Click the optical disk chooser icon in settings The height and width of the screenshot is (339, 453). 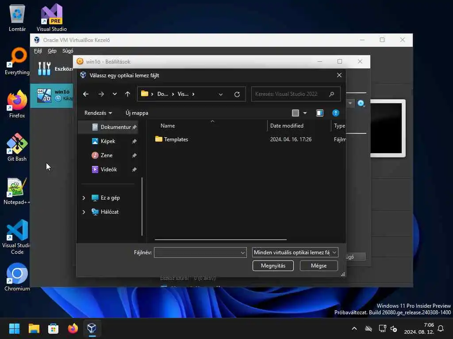pos(361,103)
